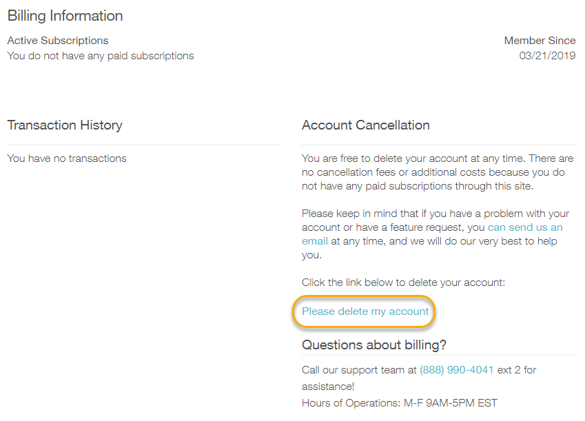Click the 'ext 2 for' extension text
This screenshot has height=421, width=585.
click(x=517, y=370)
